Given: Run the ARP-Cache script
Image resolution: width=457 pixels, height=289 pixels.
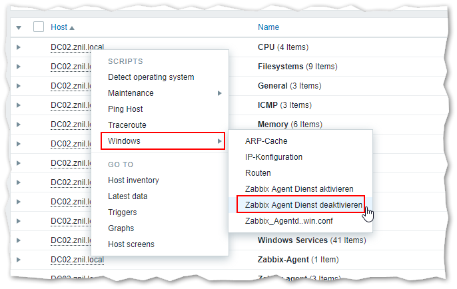Looking at the screenshot, I should coord(266,141).
